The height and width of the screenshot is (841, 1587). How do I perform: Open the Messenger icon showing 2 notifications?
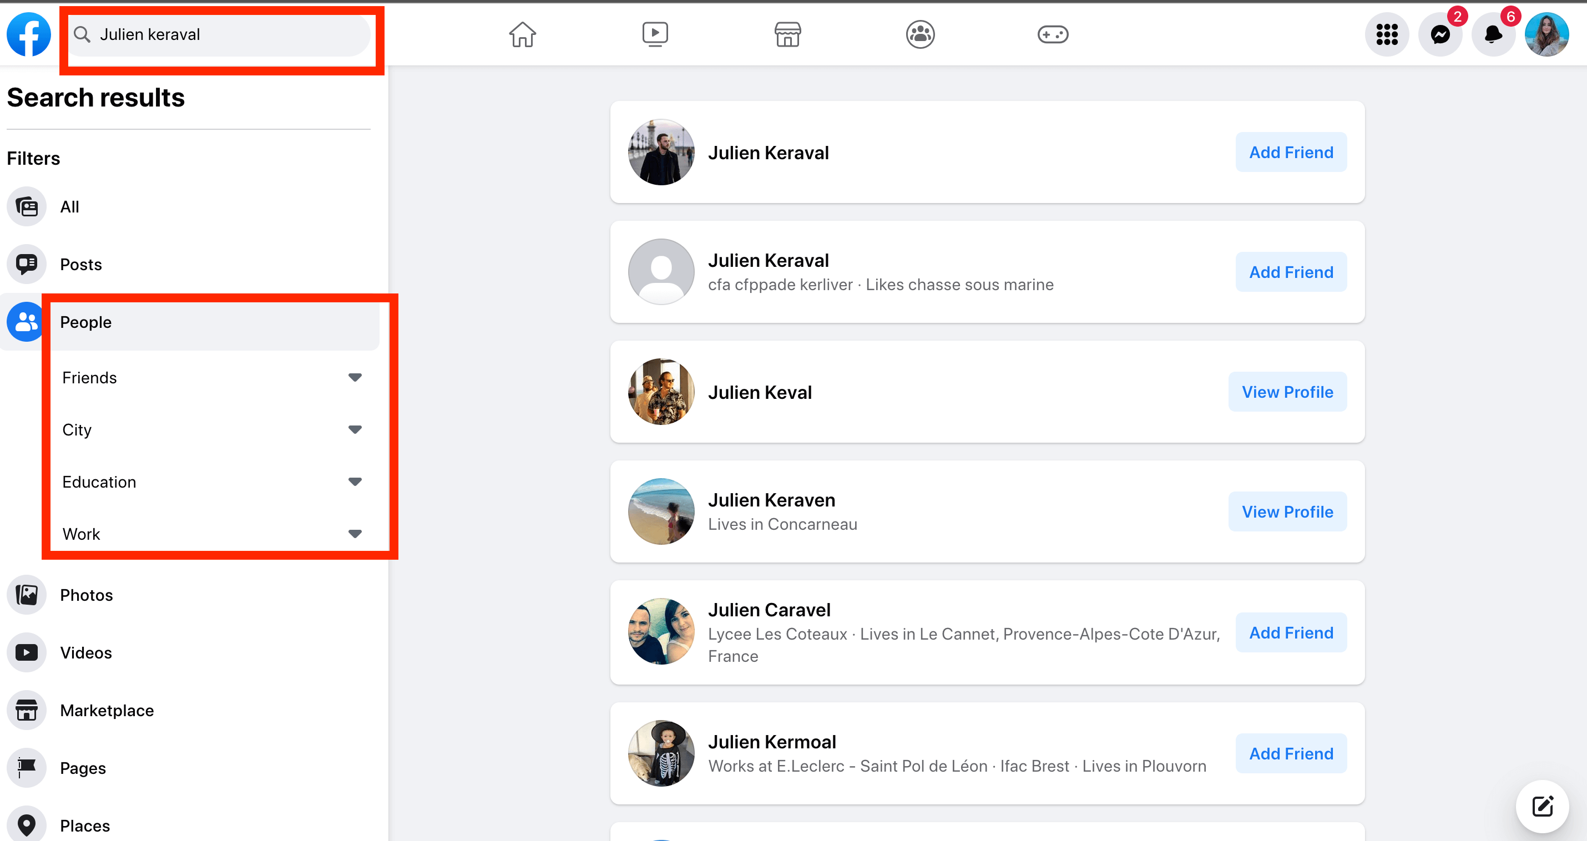(1441, 34)
